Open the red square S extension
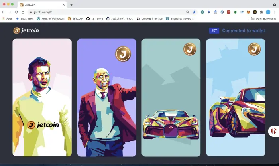The image size is (279, 166). pyautogui.click(x=229, y=12)
